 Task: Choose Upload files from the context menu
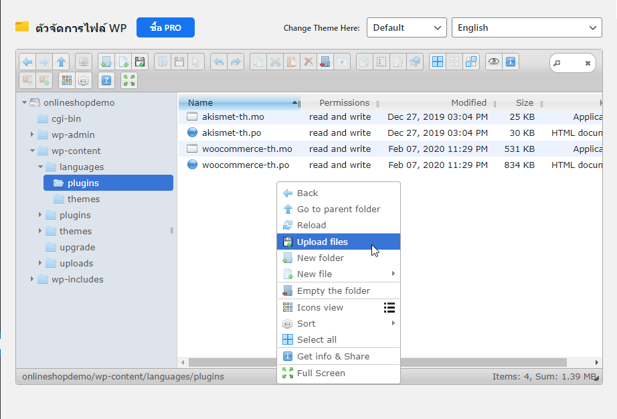pos(339,242)
